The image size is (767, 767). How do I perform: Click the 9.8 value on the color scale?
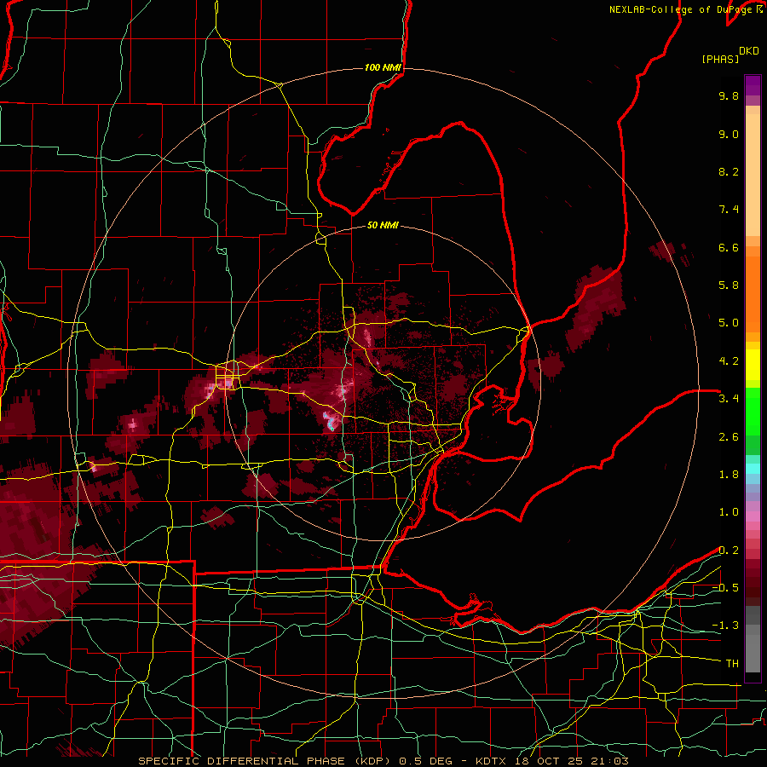click(729, 95)
